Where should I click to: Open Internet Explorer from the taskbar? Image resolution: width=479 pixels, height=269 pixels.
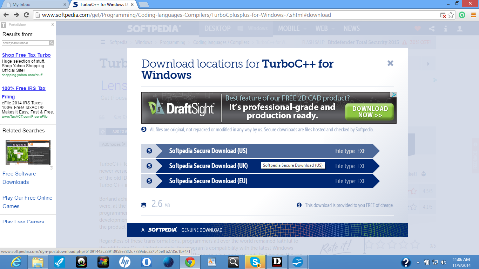[16, 262]
